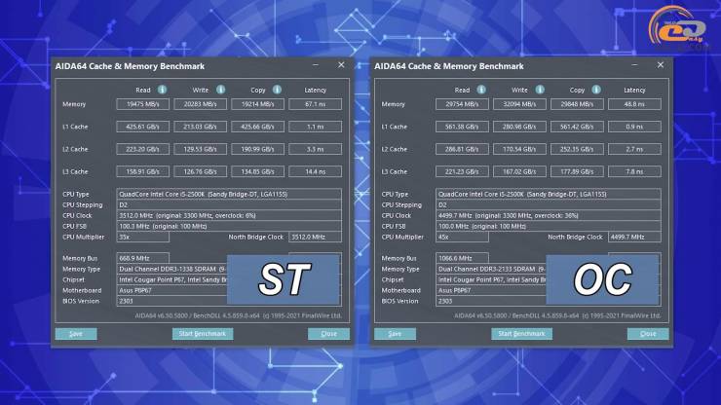Click CPU Clock field showing overclock 36%

pyautogui.click(x=548, y=215)
